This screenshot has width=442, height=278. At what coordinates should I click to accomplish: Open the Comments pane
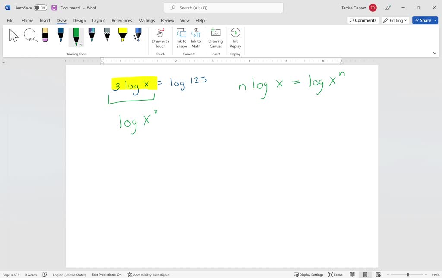[363, 20]
